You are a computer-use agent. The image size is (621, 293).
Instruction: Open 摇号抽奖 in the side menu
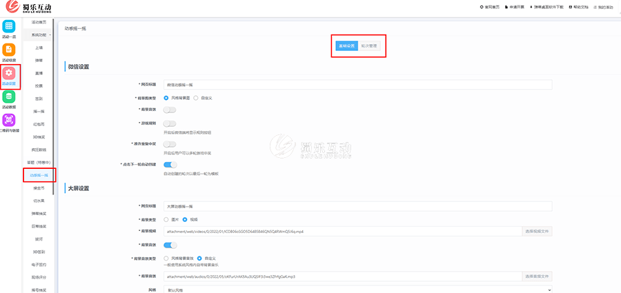coord(39,290)
